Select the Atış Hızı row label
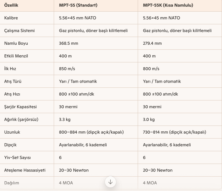The width and height of the screenshot is (222, 191). coord(12,94)
